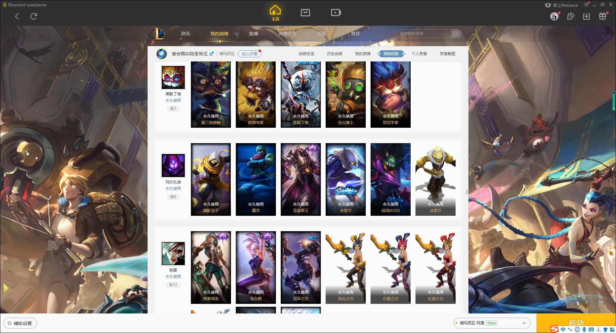The width and height of the screenshot is (616, 333).
Task: Open the 直播 tab
Action: coord(253,34)
